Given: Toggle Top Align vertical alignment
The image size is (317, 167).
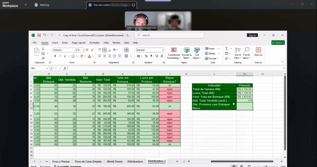Looking at the screenshot, I should point(100,50).
